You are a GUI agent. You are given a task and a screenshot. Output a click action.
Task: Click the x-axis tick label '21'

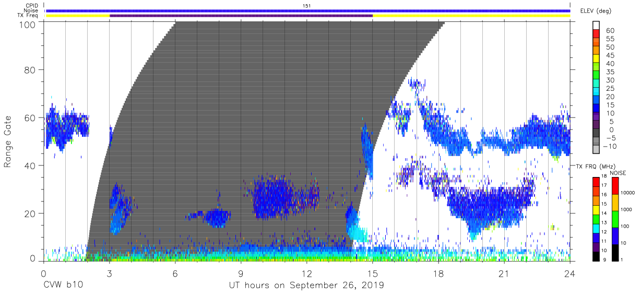click(504, 273)
